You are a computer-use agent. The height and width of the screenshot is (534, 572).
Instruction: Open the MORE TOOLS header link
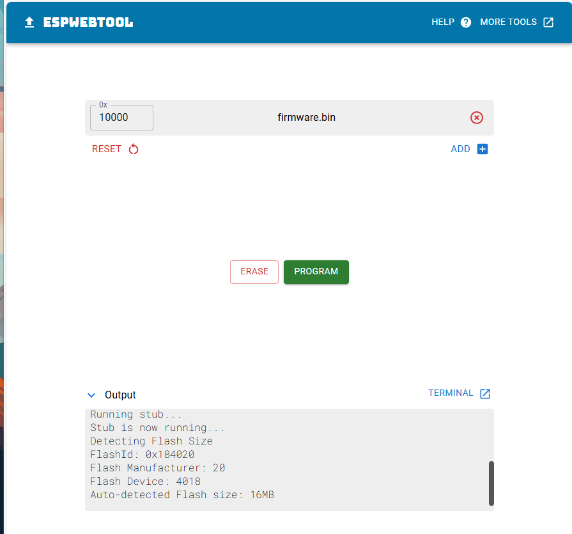[508, 22]
